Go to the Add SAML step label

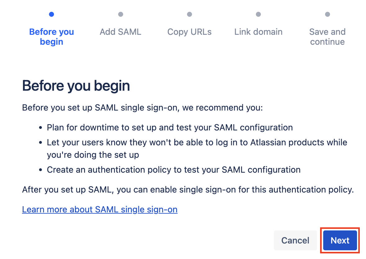click(121, 32)
